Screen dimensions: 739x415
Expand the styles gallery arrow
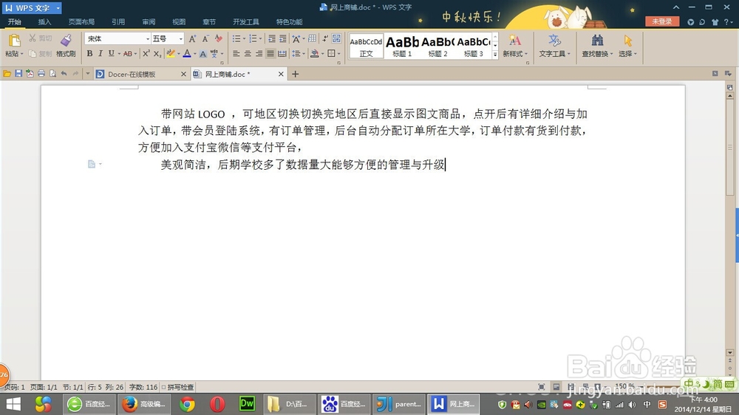(x=495, y=55)
